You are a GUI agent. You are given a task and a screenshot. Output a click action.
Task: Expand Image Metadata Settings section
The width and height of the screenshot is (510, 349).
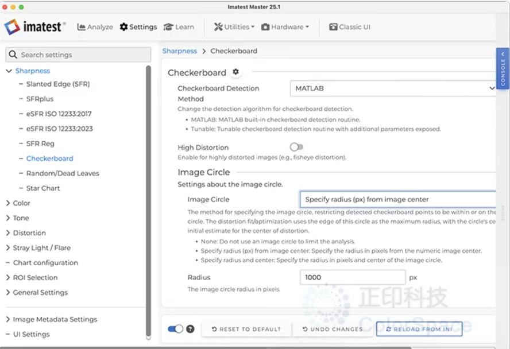(8, 319)
